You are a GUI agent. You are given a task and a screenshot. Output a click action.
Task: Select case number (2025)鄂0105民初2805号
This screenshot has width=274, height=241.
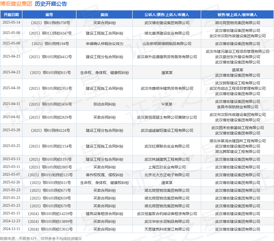[x=50, y=167]
